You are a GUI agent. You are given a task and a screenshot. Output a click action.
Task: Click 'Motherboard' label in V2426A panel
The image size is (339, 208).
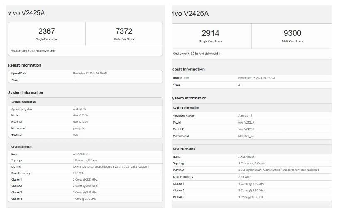tap(181, 136)
